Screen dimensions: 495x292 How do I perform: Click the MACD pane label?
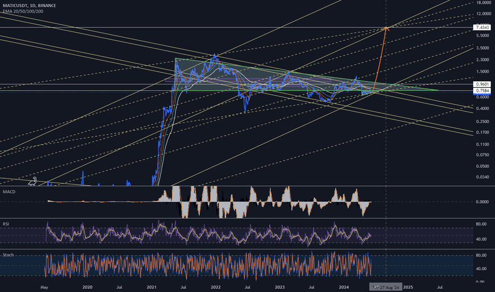(9, 192)
